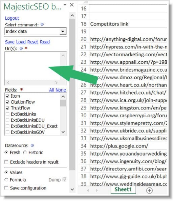This screenshot has height=201, width=174.
Task: Check the ExtBackLinksEDU_Exact field checkbox
Action: point(7,126)
